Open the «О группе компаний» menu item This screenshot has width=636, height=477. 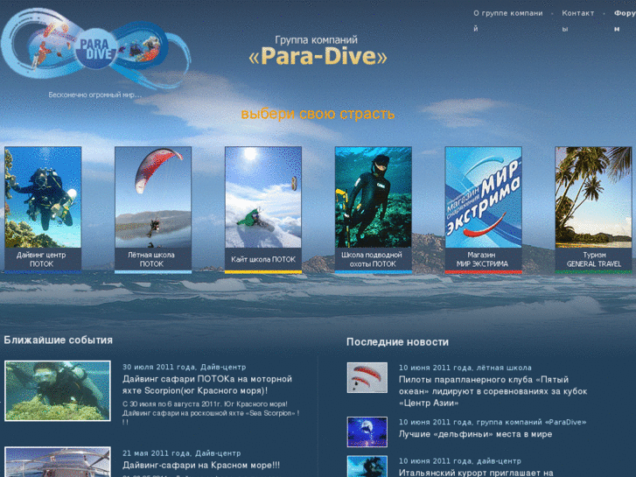tap(507, 21)
